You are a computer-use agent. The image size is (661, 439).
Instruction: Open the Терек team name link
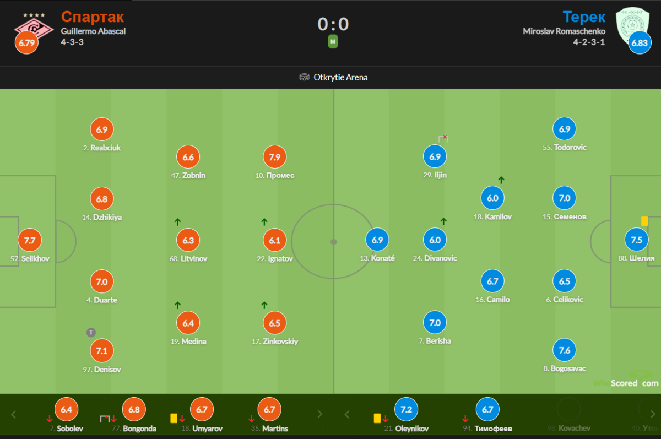tap(584, 17)
